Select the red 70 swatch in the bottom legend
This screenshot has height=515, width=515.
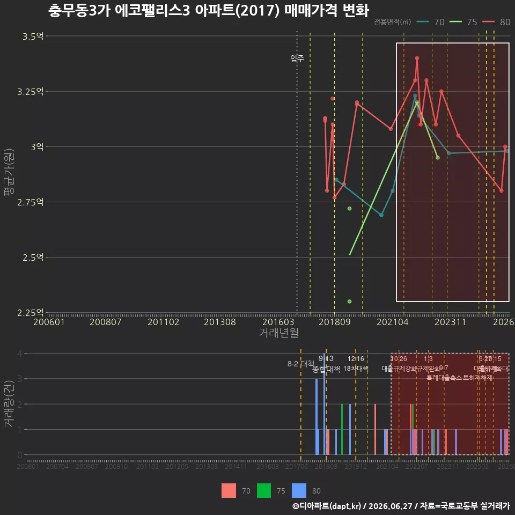click(229, 491)
